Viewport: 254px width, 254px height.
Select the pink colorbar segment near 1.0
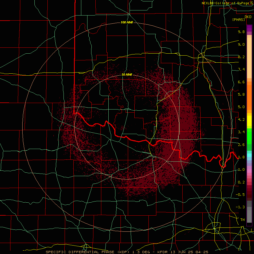249,171
